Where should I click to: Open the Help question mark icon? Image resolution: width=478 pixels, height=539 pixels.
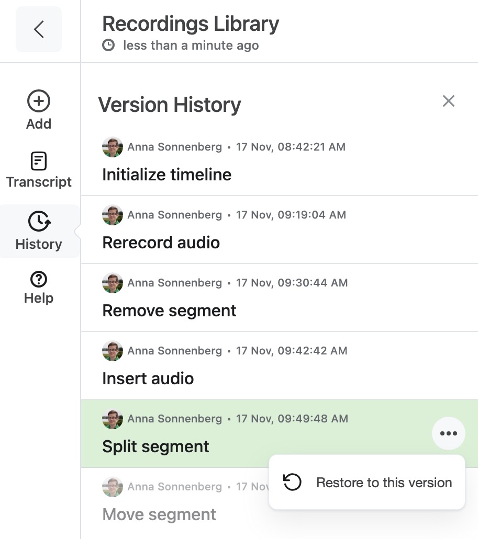[x=39, y=279]
